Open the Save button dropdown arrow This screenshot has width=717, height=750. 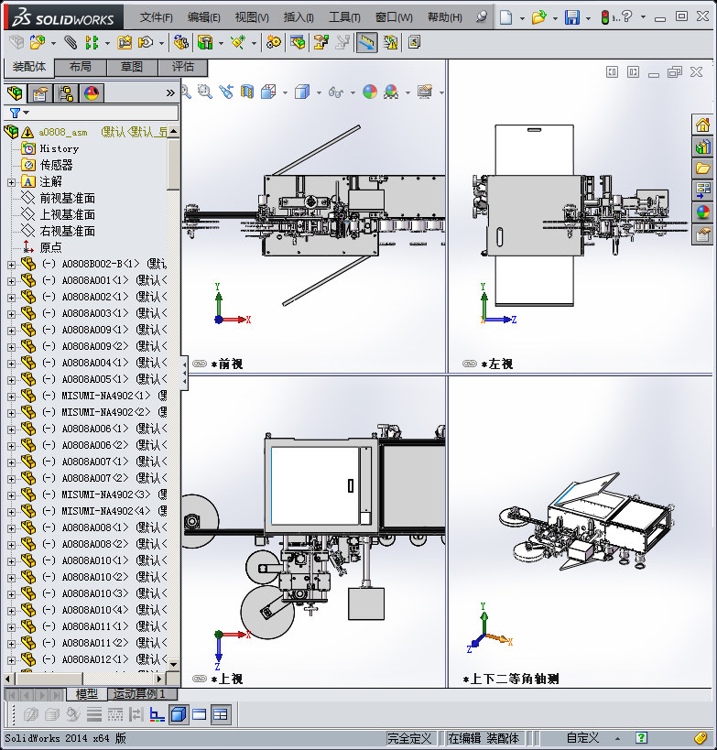(x=588, y=18)
